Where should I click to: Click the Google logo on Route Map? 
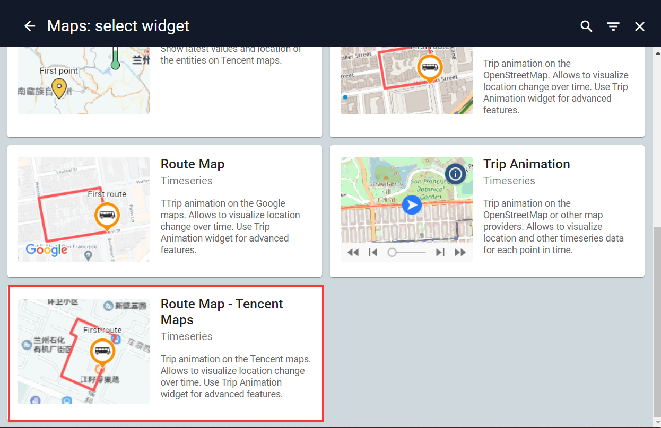47,249
